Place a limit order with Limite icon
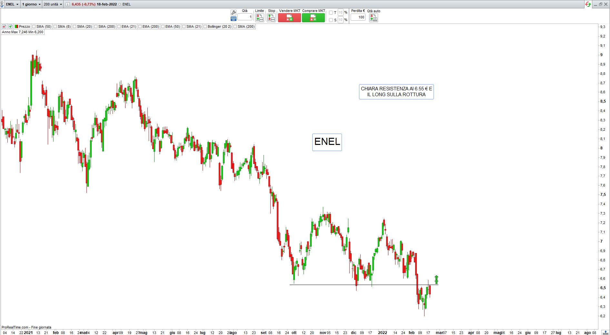610x335 pixels. 259,18
